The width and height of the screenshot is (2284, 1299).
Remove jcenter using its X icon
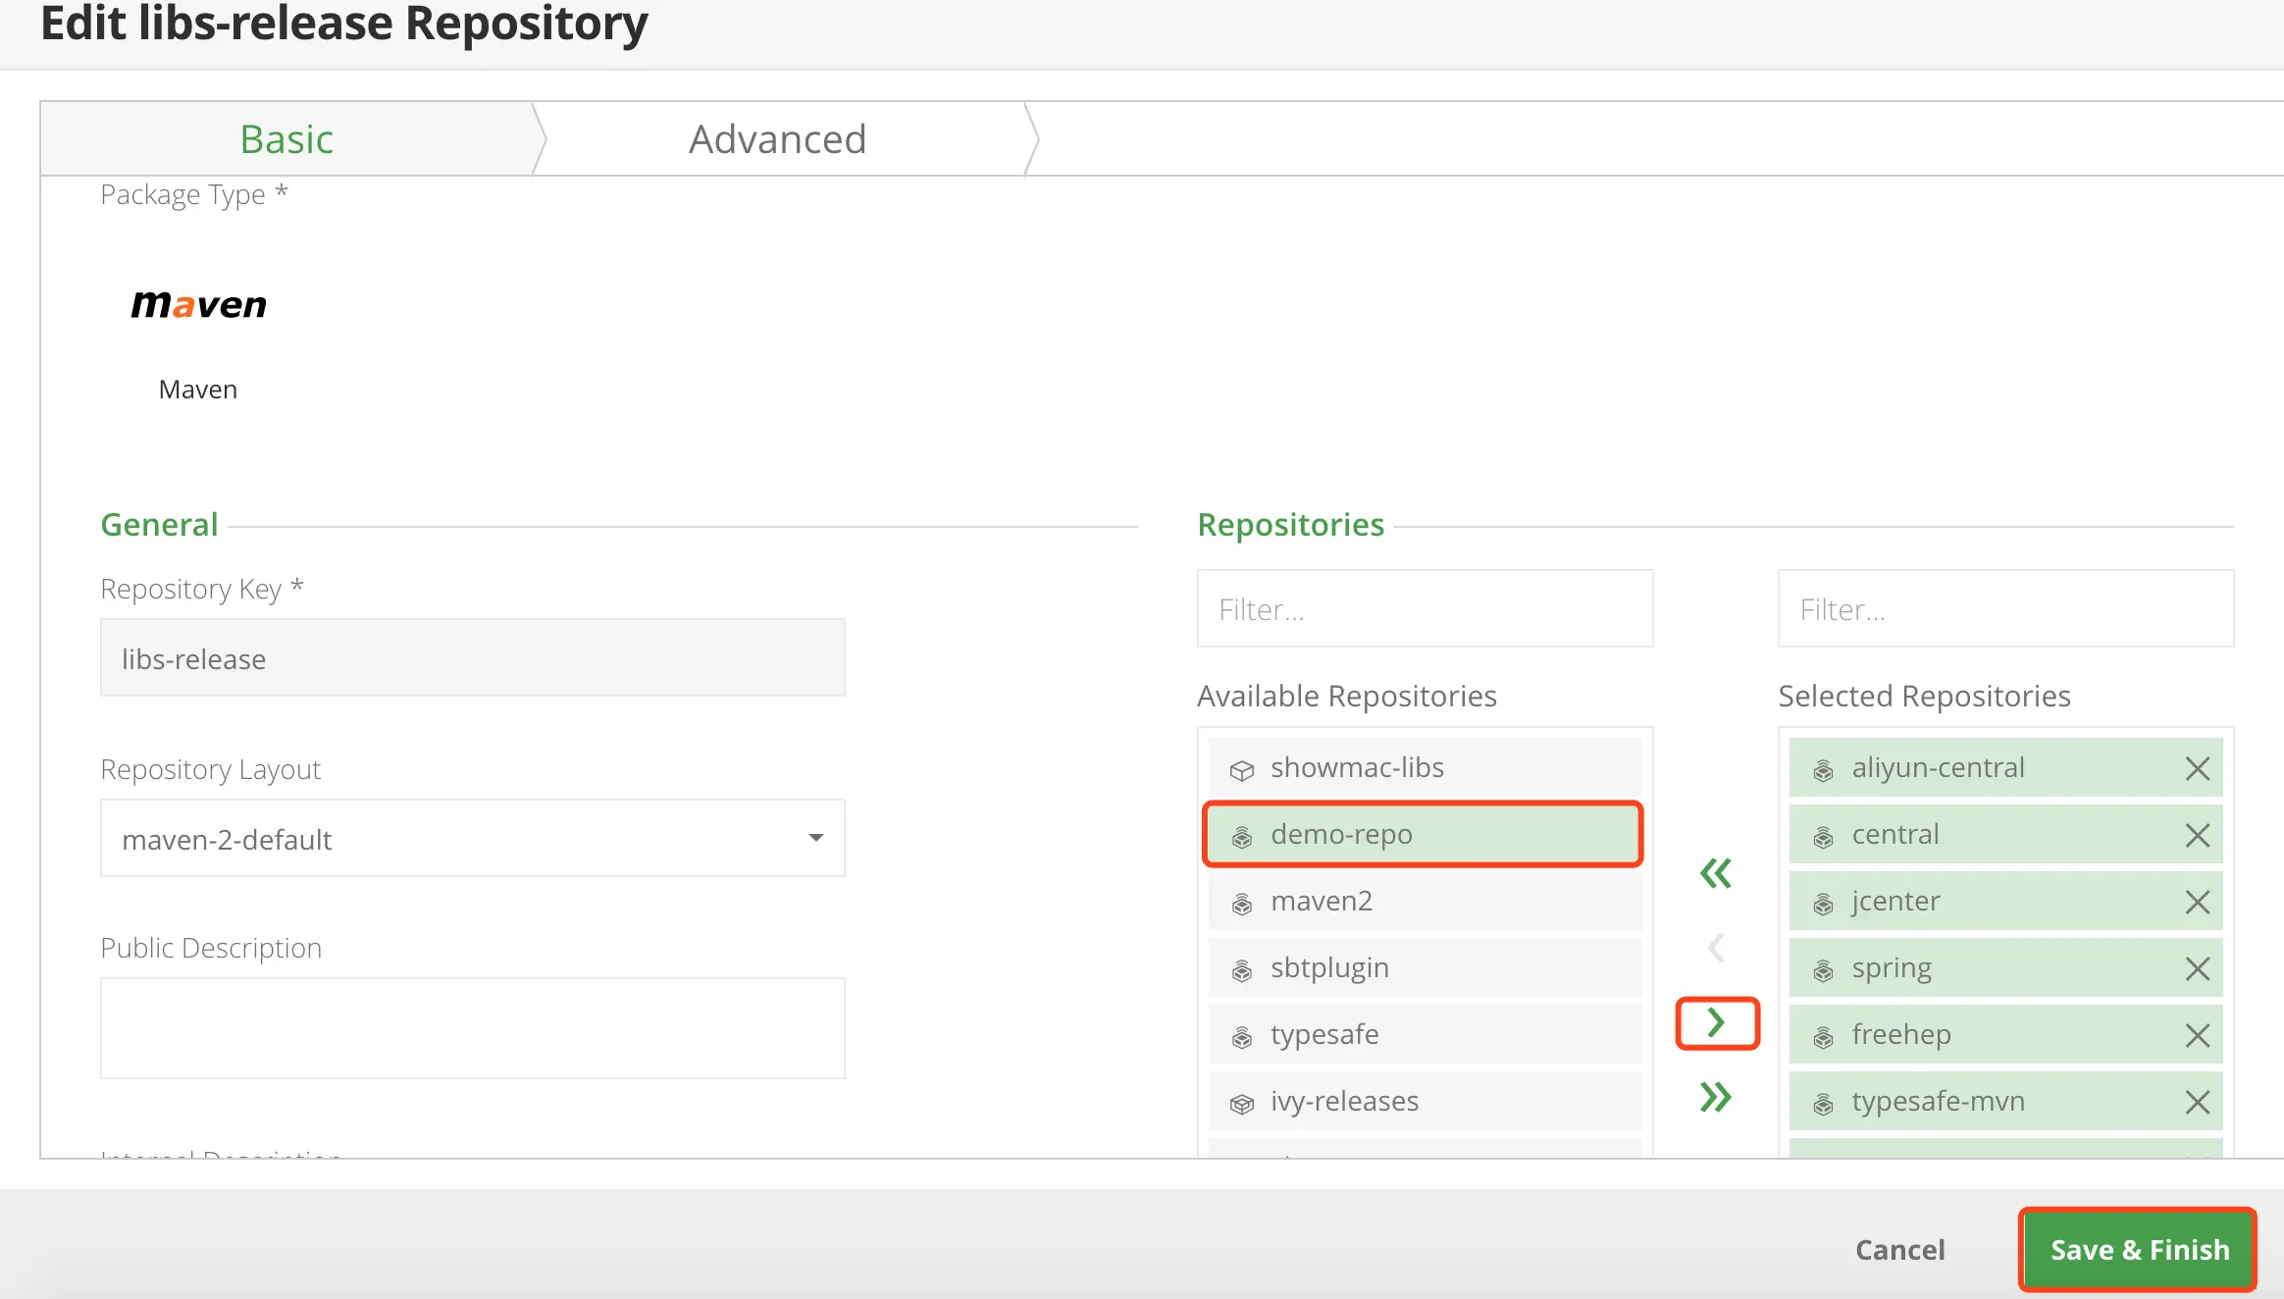[x=2198, y=902]
